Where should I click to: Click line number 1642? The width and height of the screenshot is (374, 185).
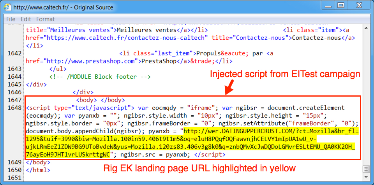click(14, 53)
